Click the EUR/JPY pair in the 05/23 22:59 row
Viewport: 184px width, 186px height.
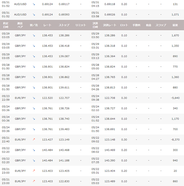pyautogui.click(x=20, y=98)
